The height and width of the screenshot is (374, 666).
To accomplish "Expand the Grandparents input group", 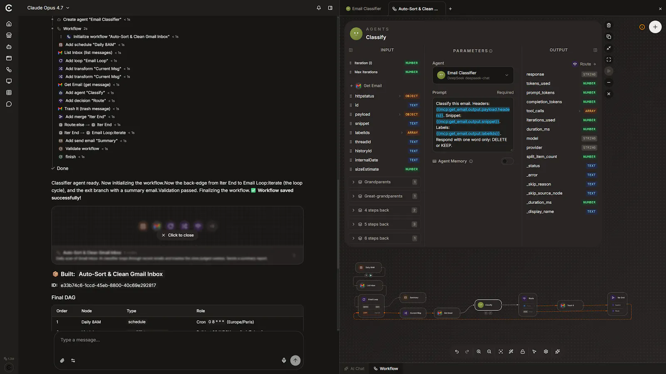I will click(385, 182).
